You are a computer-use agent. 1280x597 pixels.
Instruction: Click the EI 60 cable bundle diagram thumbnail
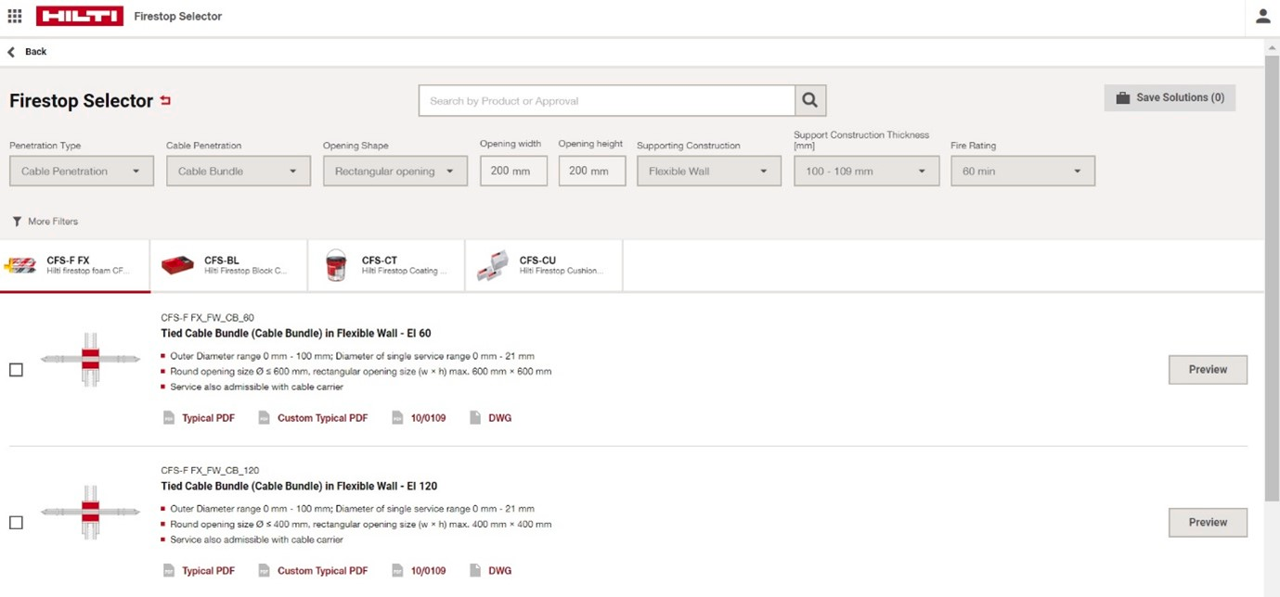click(90, 359)
